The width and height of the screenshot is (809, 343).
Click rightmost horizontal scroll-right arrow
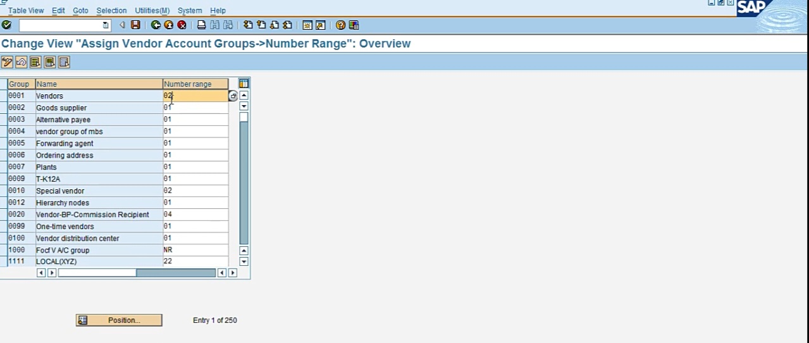(x=232, y=273)
